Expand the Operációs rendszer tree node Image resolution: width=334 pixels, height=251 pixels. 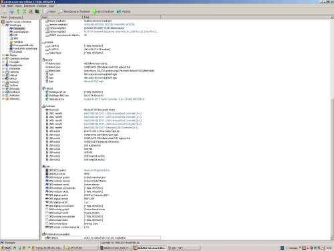[x=3, y=58]
